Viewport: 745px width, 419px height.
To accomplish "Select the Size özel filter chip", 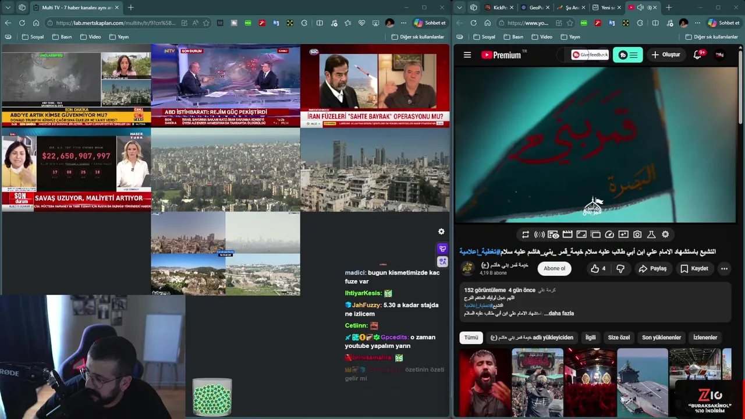I will point(619,338).
